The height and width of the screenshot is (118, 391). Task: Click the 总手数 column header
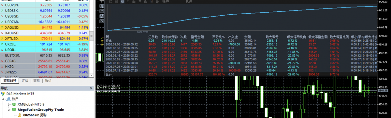(153, 37)
